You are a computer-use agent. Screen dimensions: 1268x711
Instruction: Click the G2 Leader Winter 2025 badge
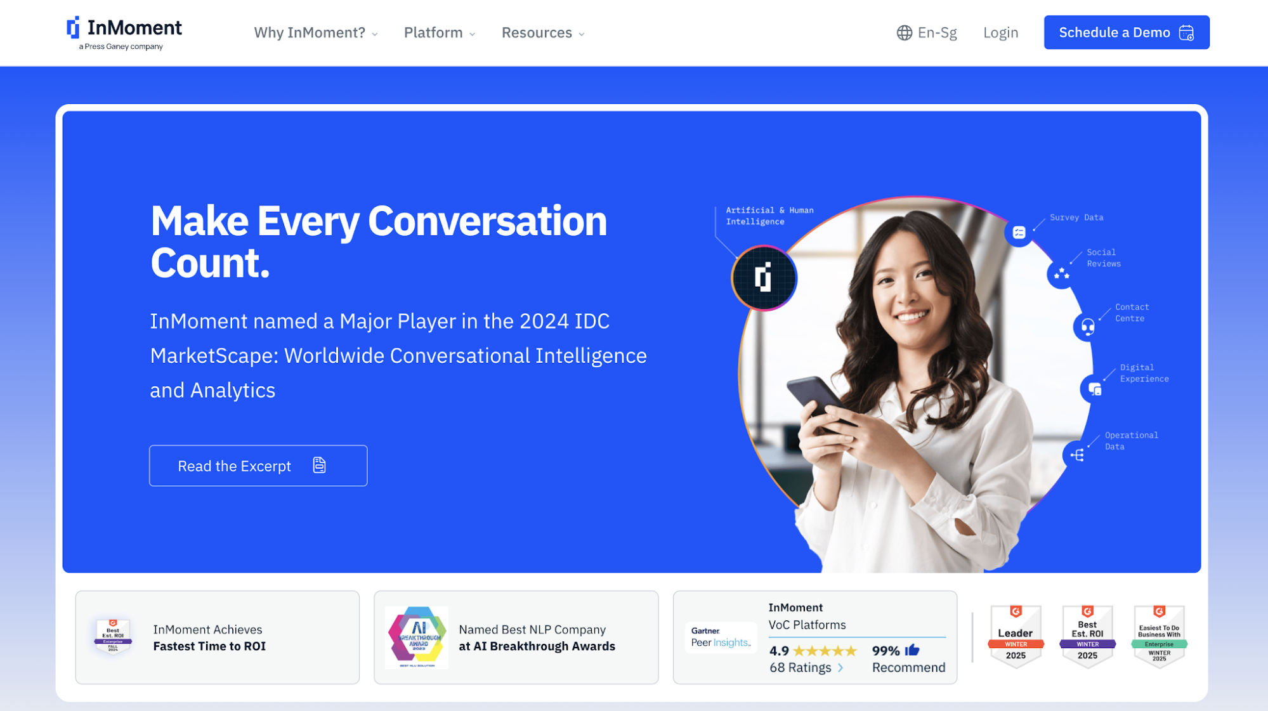[x=1016, y=636]
